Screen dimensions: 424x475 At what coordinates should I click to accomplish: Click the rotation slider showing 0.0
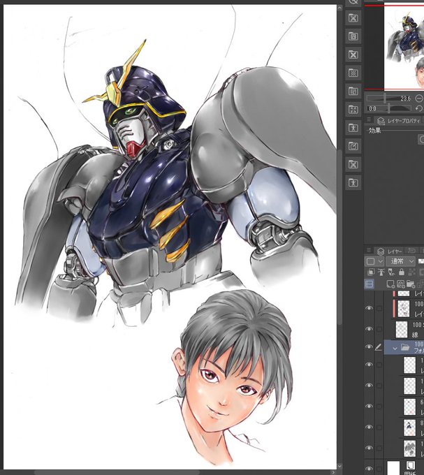click(x=389, y=108)
